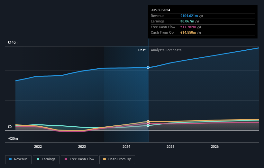Click the 2023 x-axis label

[x=82, y=147]
